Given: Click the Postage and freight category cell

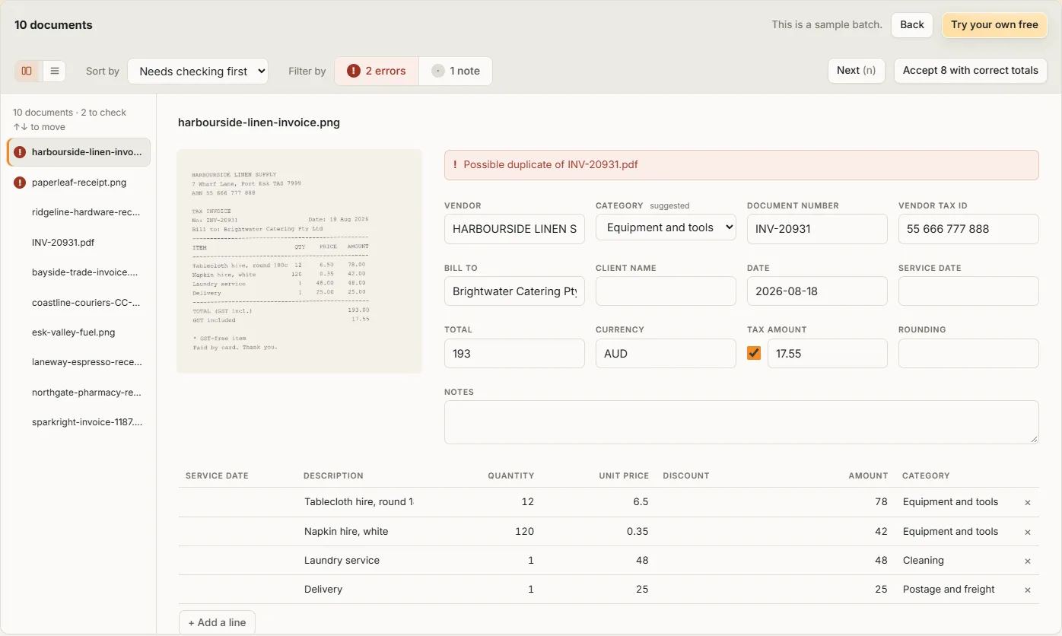Looking at the screenshot, I should (x=949, y=590).
